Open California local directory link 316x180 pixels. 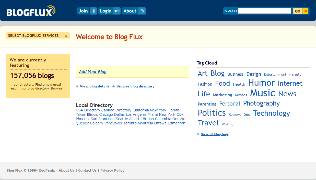pos(141,110)
